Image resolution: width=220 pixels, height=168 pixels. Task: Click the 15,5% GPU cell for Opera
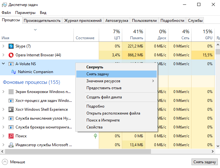(x=203, y=55)
